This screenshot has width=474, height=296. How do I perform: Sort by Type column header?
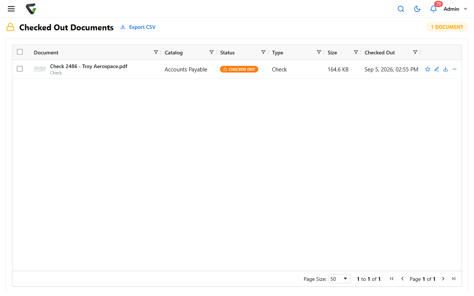pyautogui.click(x=277, y=53)
